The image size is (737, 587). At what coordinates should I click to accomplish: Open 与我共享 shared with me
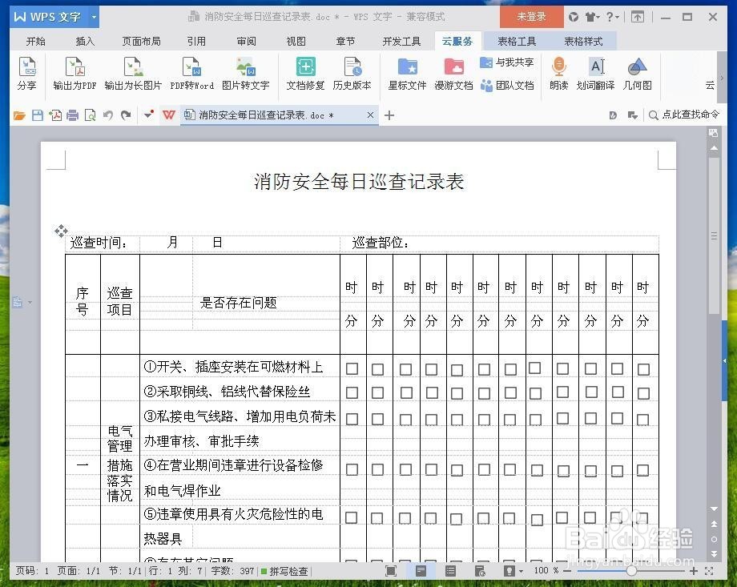[506, 62]
